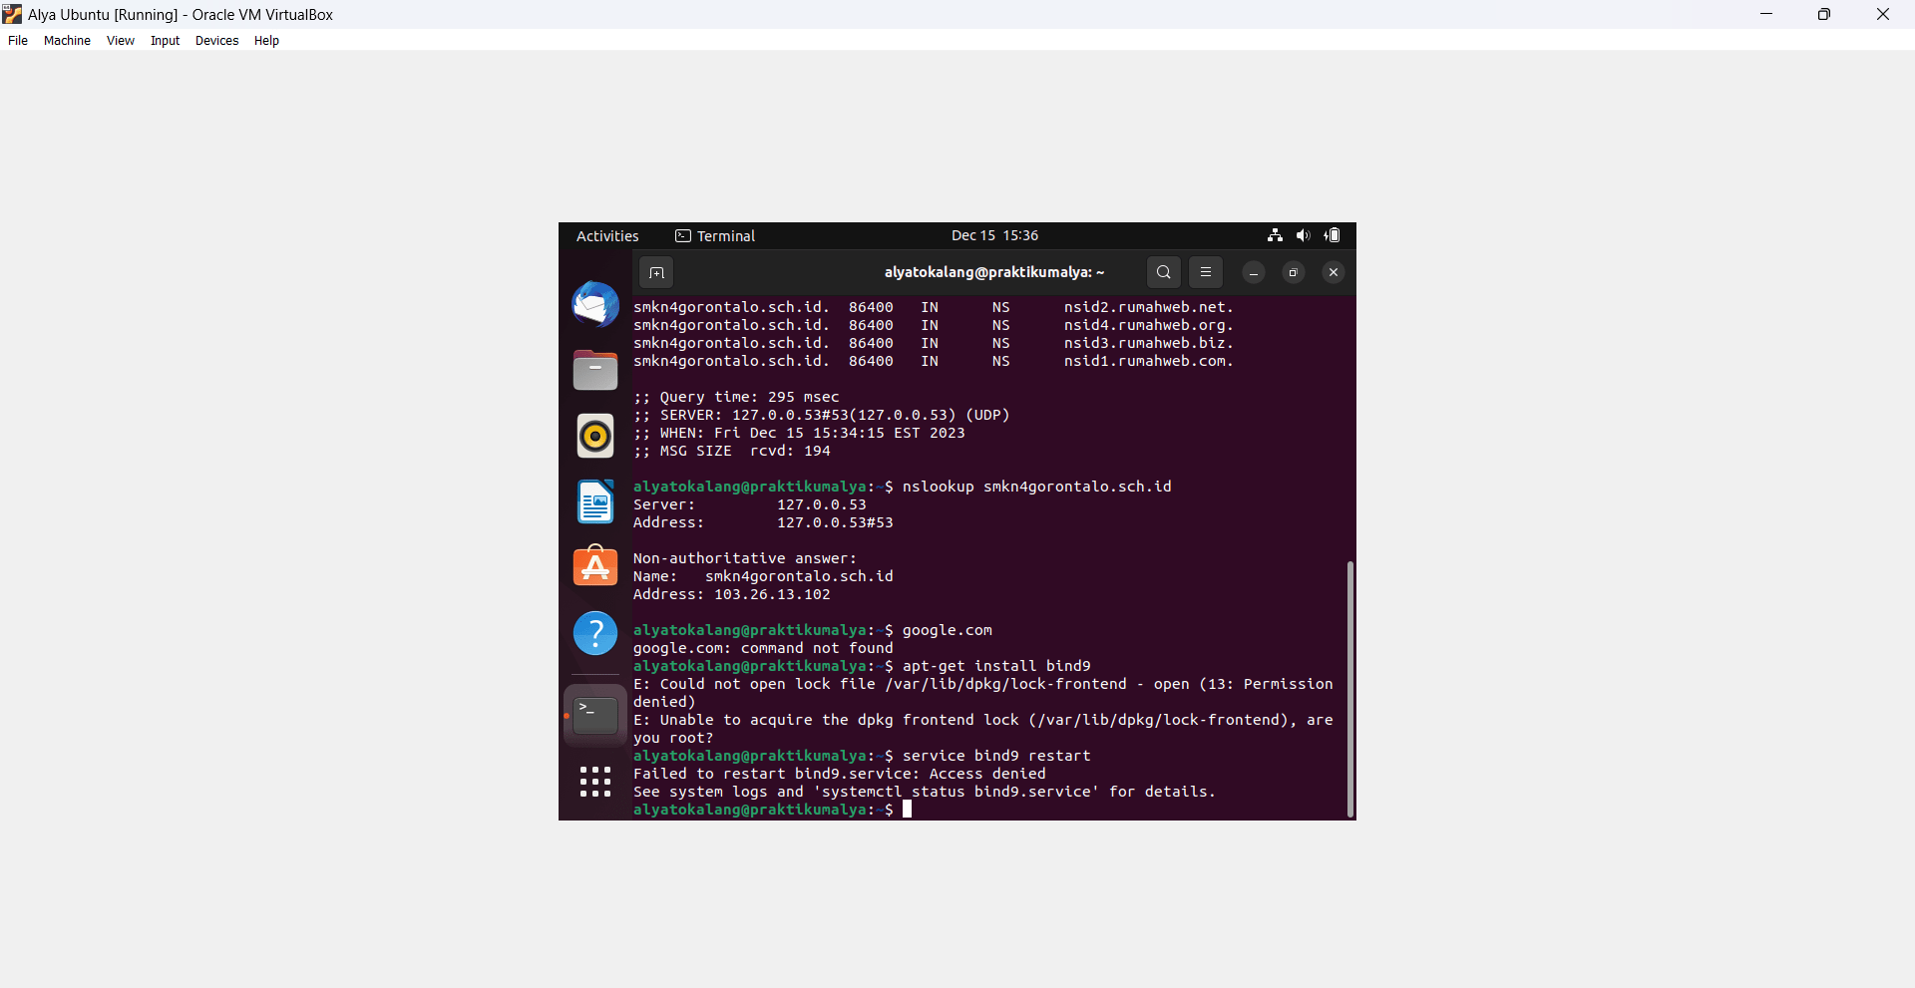The image size is (1915, 988).
Task: Restore down the VirtualBox window
Action: [1824, 14]
